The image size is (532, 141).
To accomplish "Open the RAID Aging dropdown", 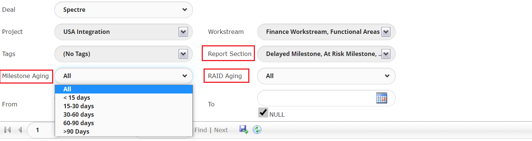I will click(x=326, y=76).
